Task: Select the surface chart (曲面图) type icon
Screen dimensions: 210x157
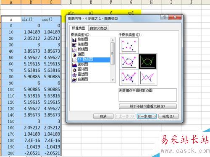Action: (x=74, y=80)
